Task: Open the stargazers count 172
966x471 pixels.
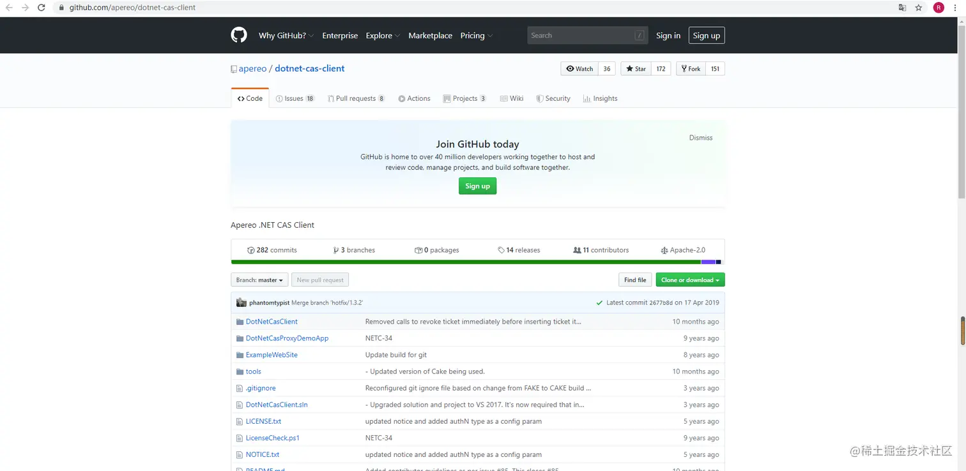Action: 661,69
